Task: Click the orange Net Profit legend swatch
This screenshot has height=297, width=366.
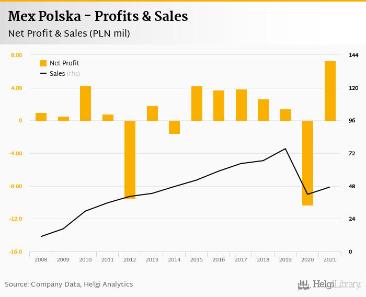Action: [x=43, y=63]
